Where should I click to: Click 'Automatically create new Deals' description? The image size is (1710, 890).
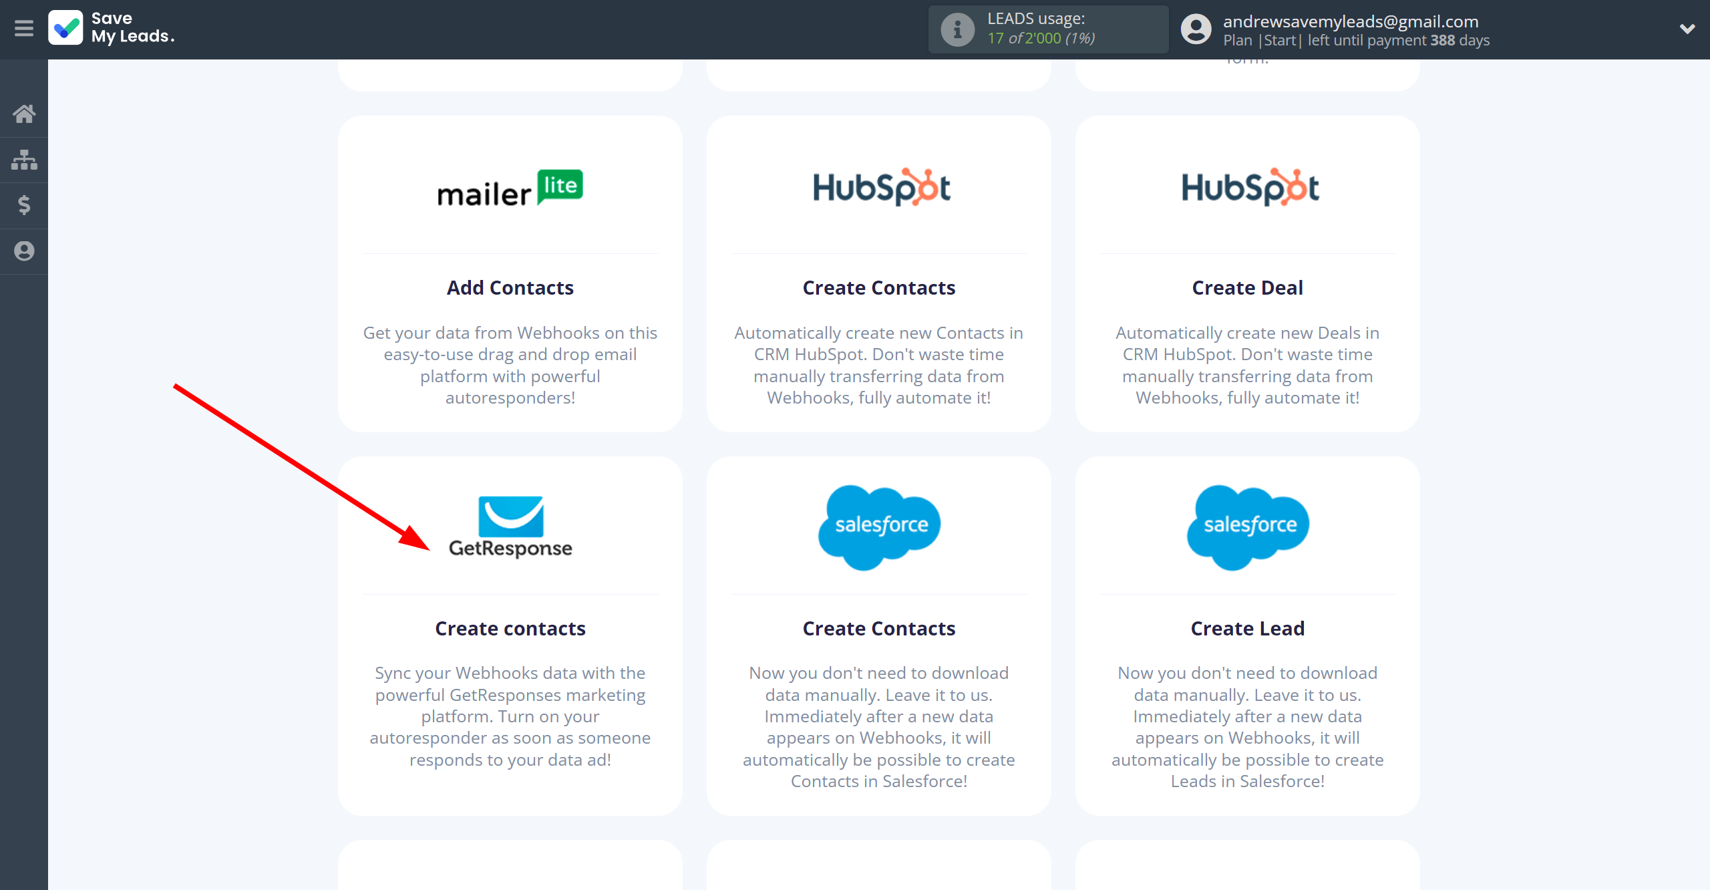[x=1248, y=365]
